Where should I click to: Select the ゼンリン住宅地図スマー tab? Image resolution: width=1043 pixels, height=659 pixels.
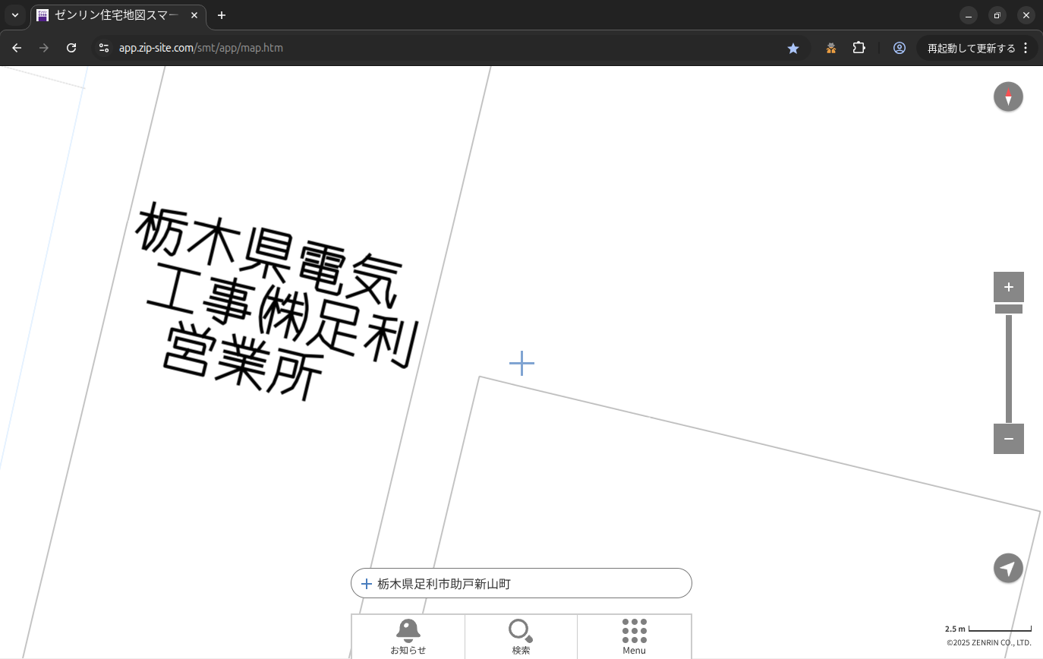click(x=118, y=15)
